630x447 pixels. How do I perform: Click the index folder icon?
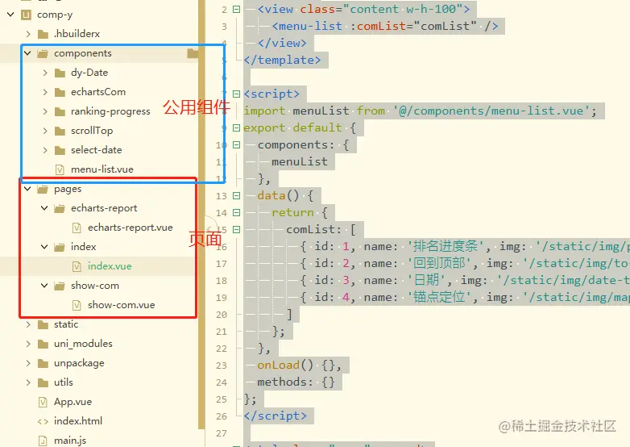click(x=60, y=247)
